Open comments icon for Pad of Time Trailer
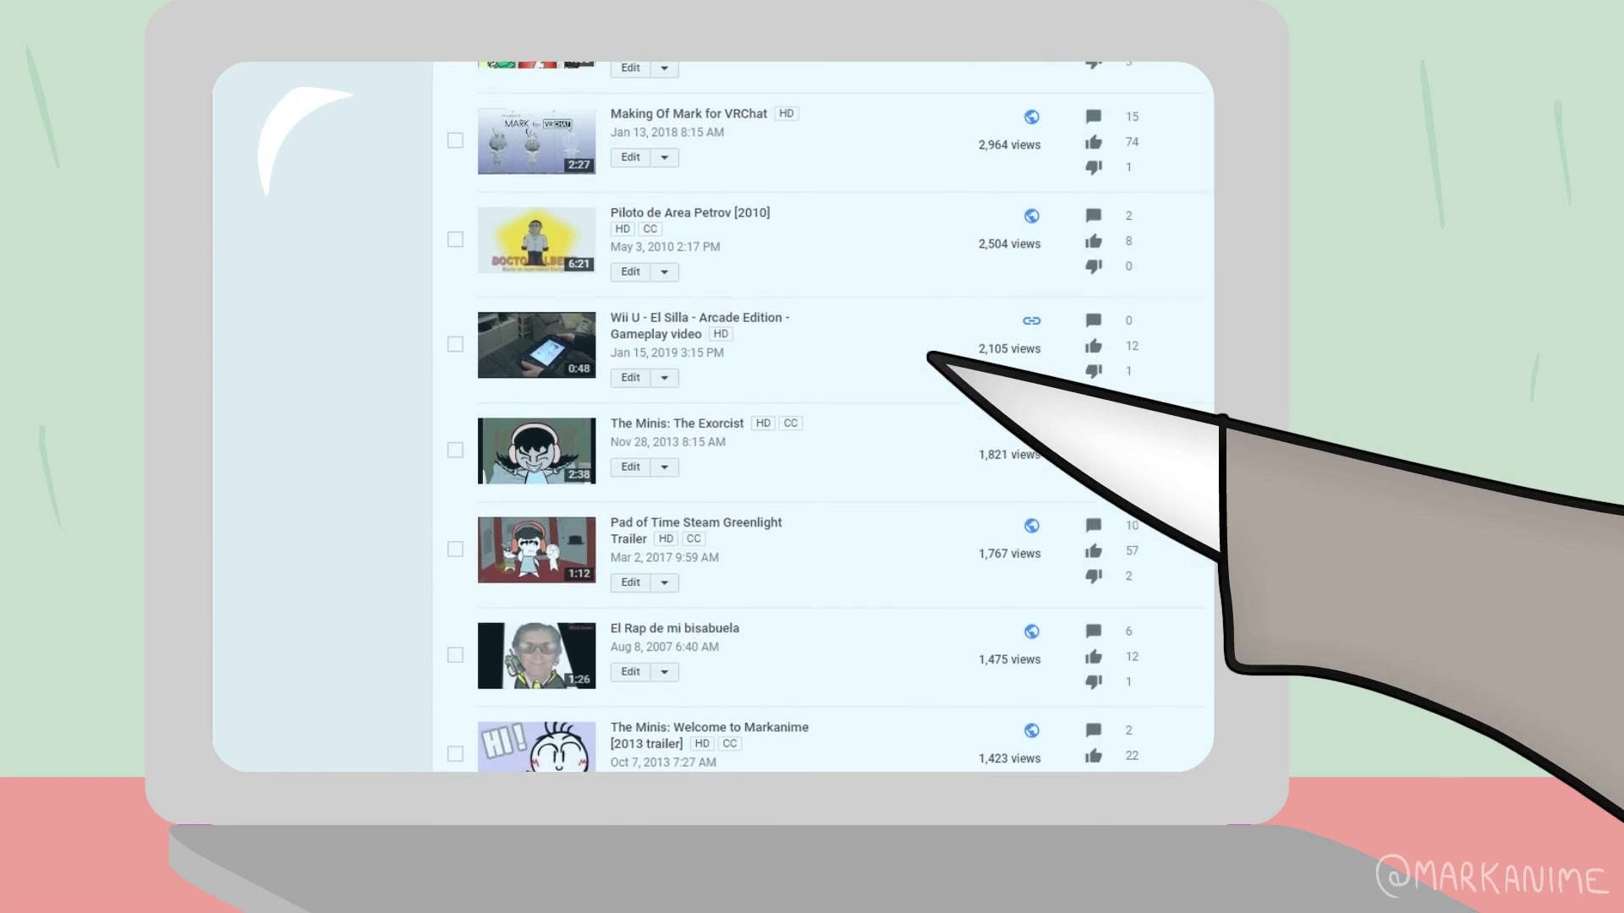This screenshot has width=1624, height=913. click(x=1093, y=526)
